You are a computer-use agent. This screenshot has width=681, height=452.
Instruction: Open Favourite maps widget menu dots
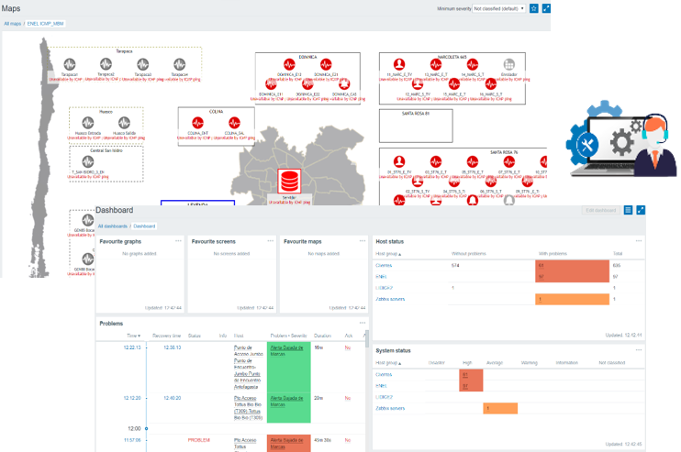(x=363, y=241)
